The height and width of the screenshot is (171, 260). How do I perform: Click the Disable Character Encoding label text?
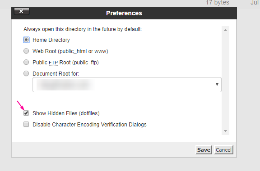[89, 125]
